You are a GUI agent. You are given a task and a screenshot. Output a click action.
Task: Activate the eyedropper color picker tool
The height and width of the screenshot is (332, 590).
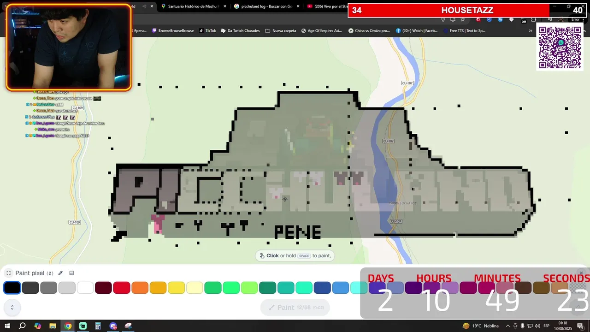click(60, 273)
